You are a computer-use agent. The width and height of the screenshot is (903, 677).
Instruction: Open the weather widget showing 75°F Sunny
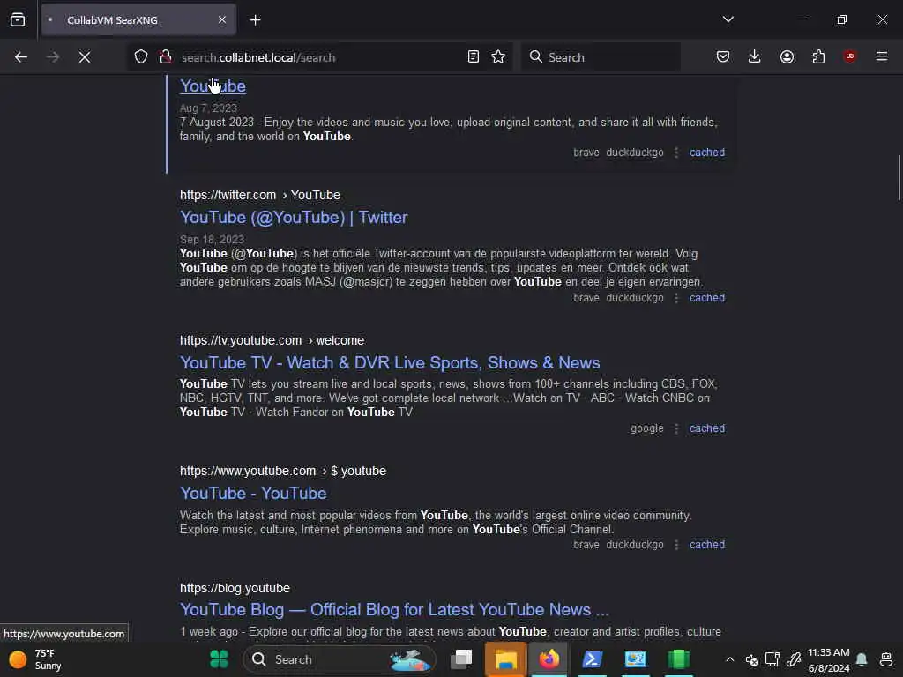point(35,659)
